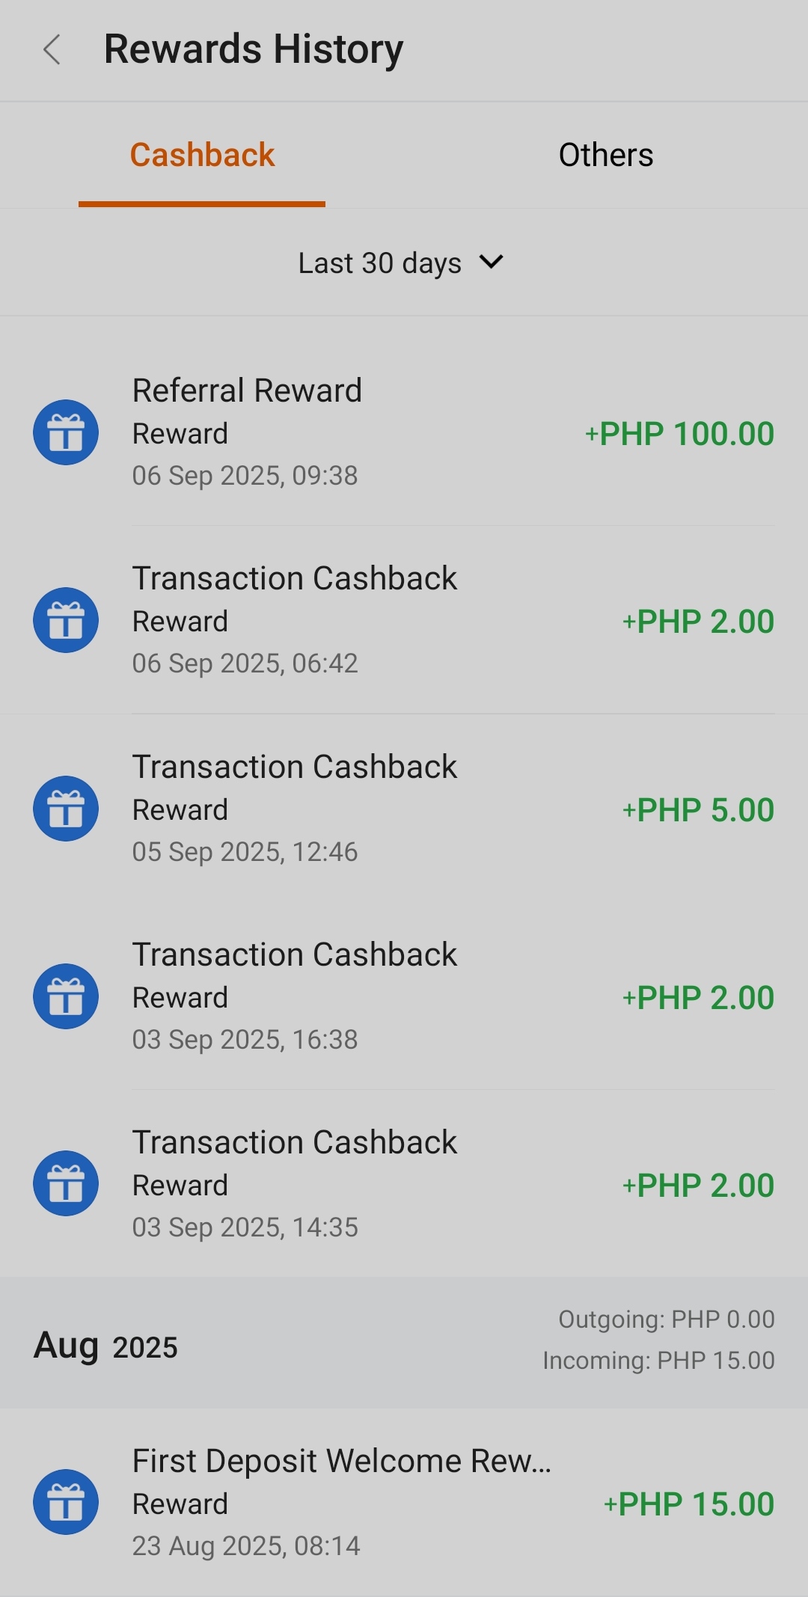Image resolution: width=808 pixels, height=1597 pixels.
Task: Tap gift icon for First Deposit Welcome Reward
Action: (x=66, y=1502)
